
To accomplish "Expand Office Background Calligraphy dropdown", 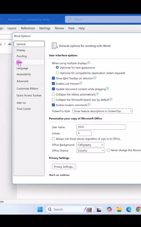I will (x=90, y=145).
